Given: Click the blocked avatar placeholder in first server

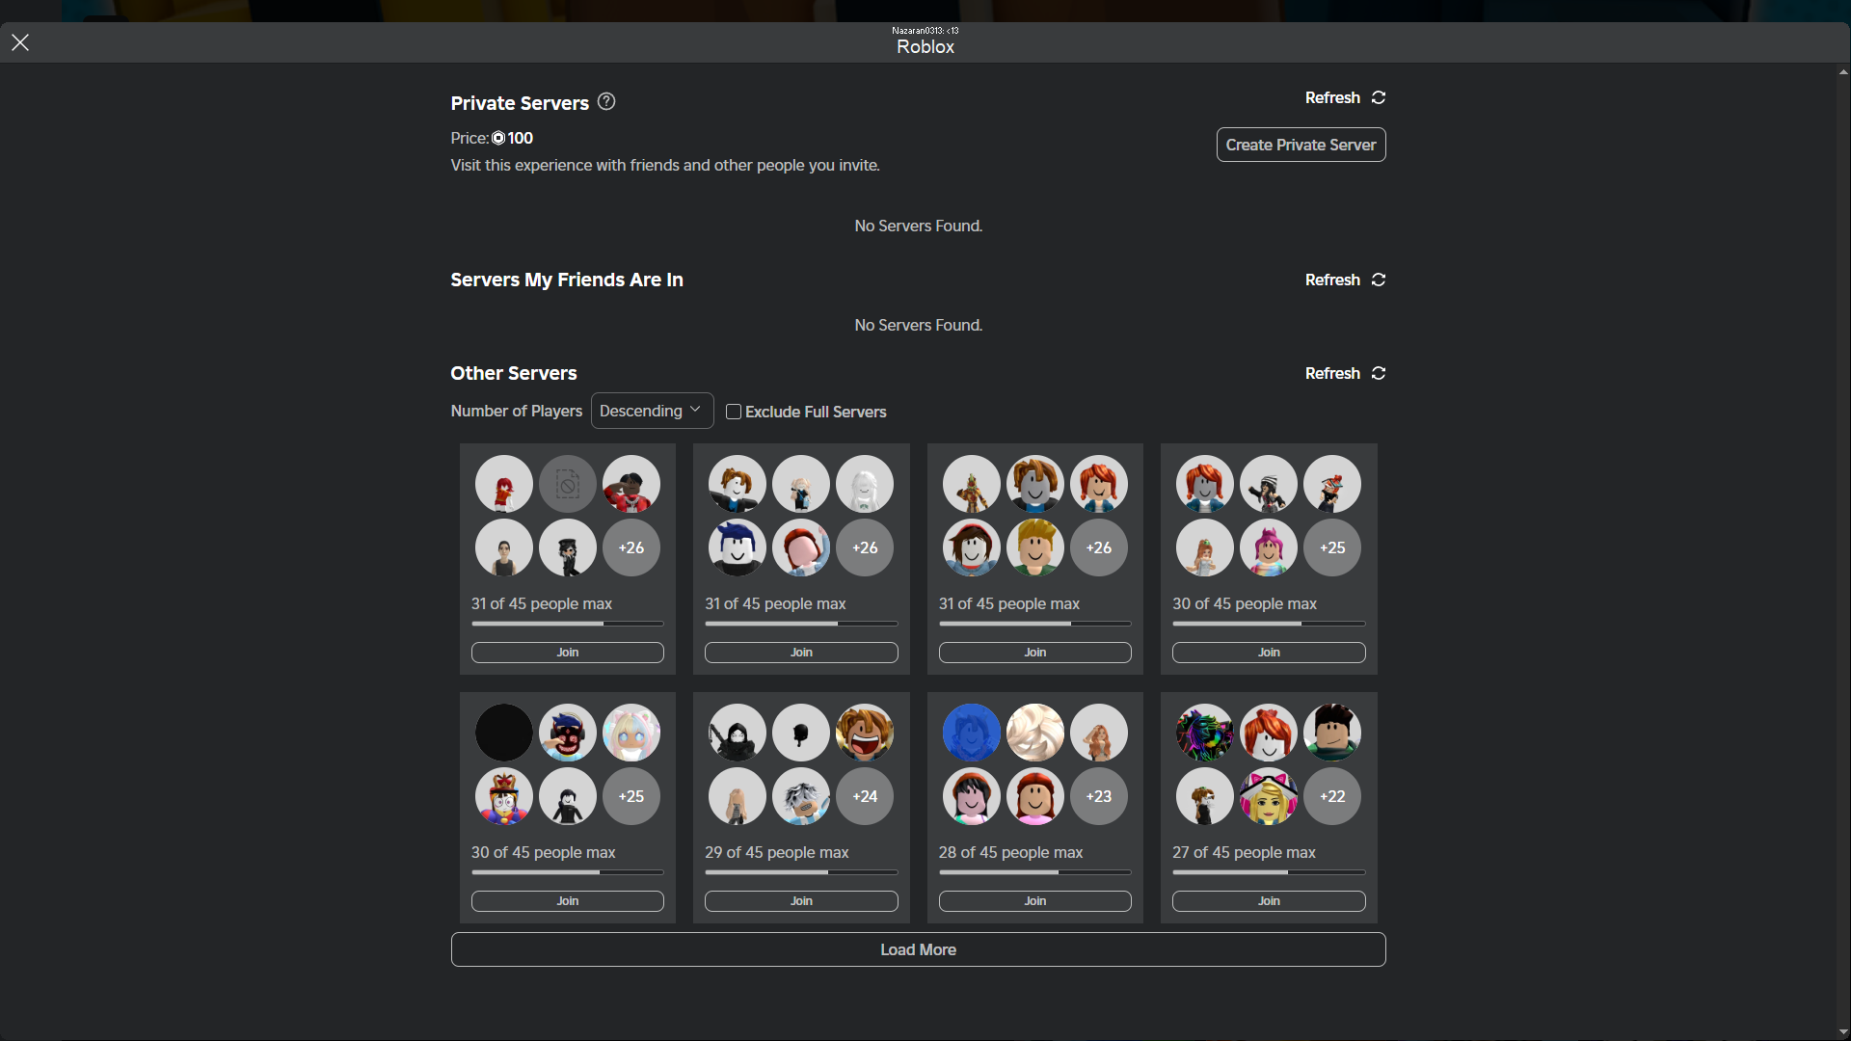Looking at the screenshot, I should click(x=567, y=484).
